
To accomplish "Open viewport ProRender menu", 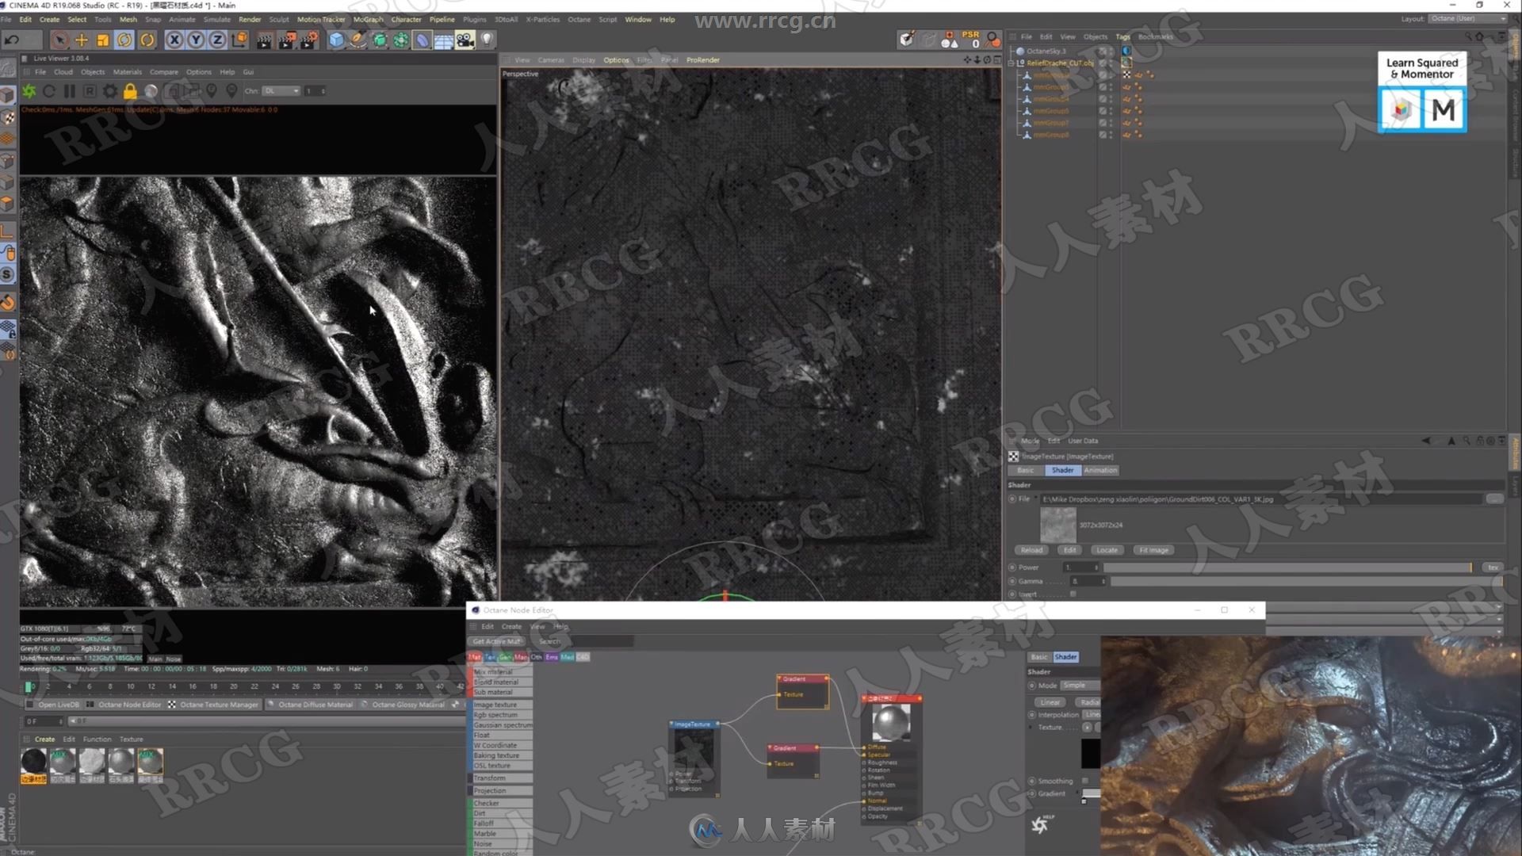I will click(x=703, y=60).
